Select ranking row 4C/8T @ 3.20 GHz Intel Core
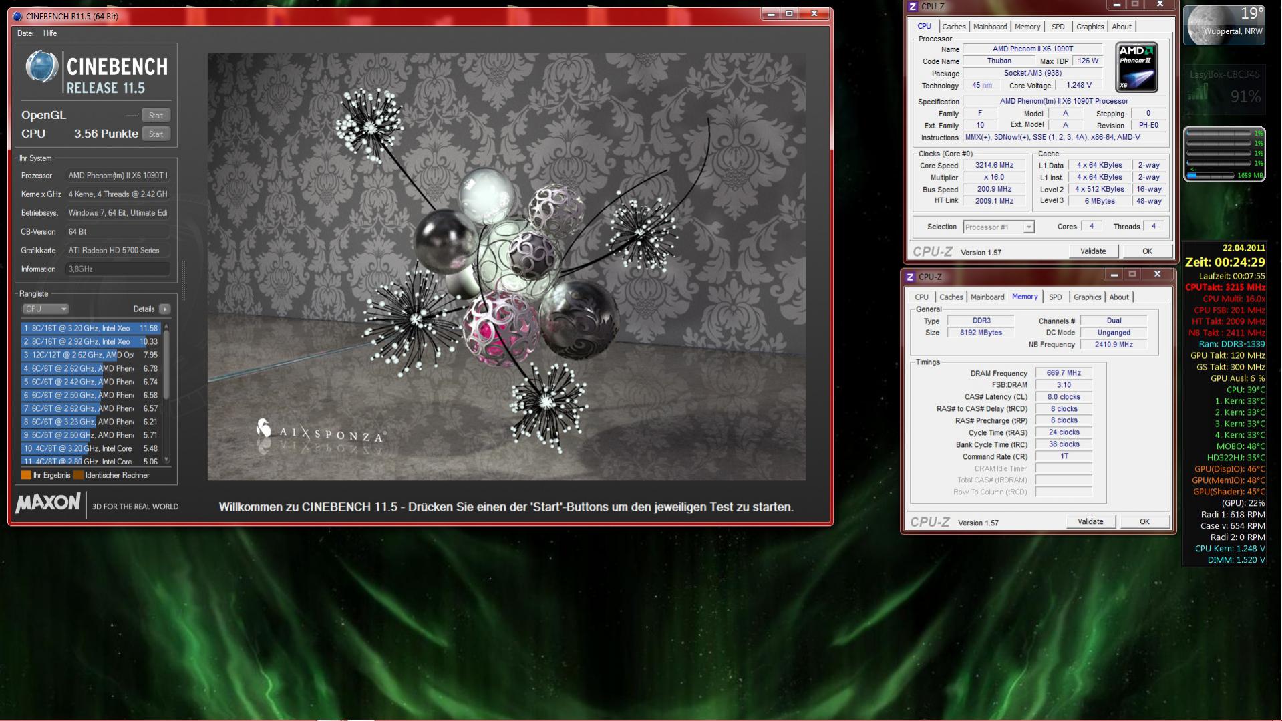Screen dimensions: 1282x721 (x=91, y=448)
